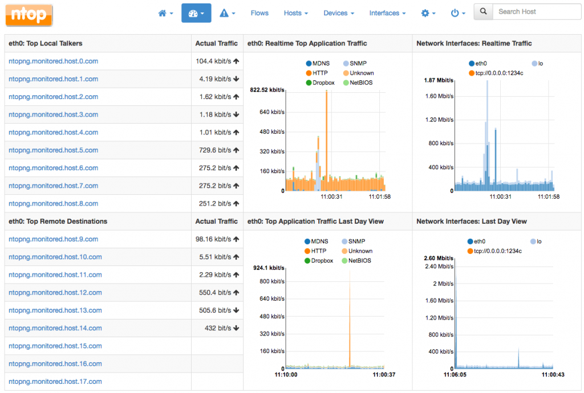Click the ntop logo
The width and height of the screenshot is (584, 393).
coord(29,15)
